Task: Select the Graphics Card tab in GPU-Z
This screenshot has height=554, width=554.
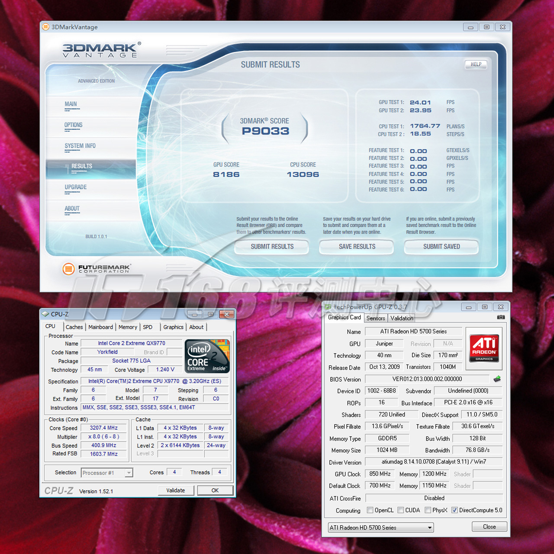Action: [345, 317]
